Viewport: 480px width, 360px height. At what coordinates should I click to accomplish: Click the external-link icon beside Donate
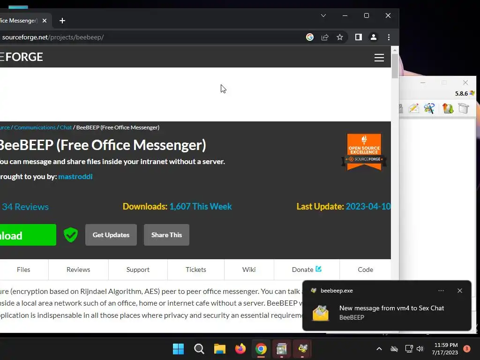(x=318, y=269)
